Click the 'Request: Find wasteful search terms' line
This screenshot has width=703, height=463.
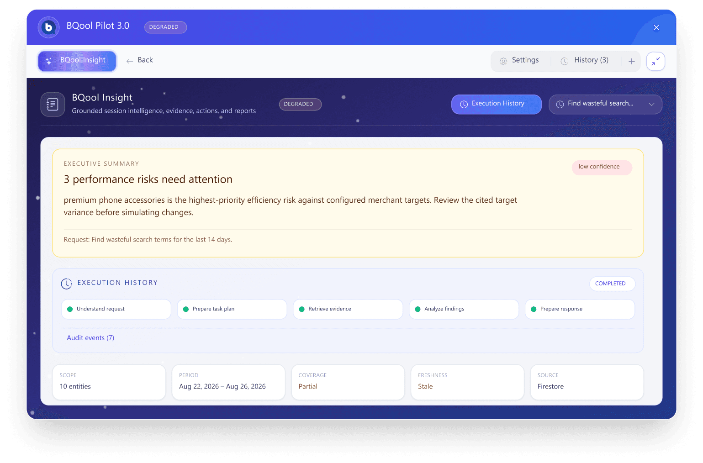148,240
